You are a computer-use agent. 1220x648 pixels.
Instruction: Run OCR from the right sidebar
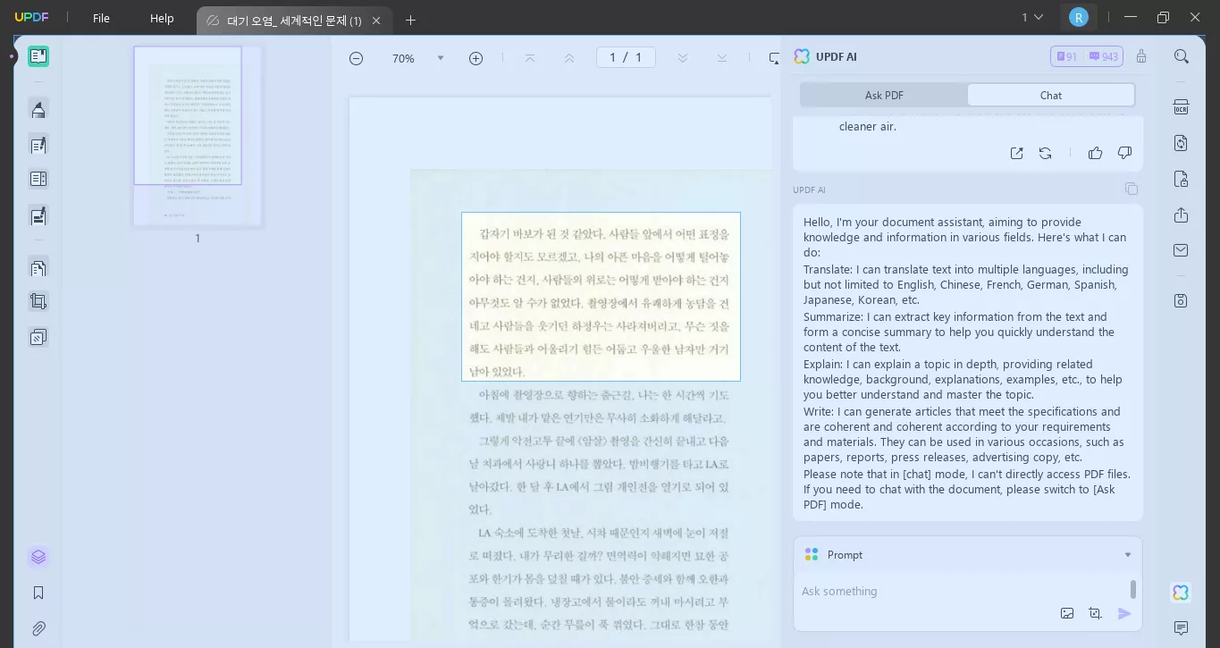coord(1181,106)
